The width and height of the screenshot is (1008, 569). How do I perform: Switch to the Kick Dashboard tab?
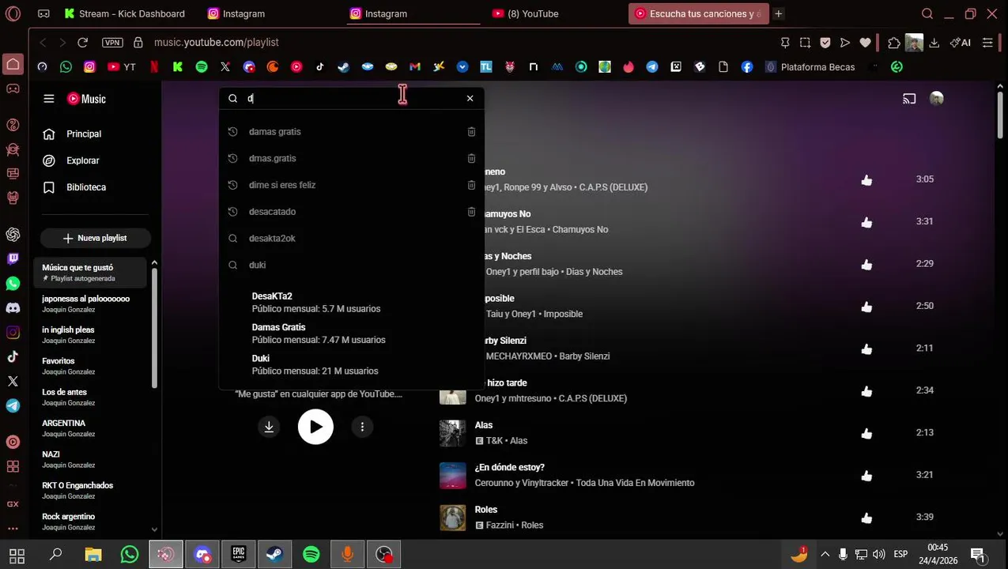(x=124, y=13)
